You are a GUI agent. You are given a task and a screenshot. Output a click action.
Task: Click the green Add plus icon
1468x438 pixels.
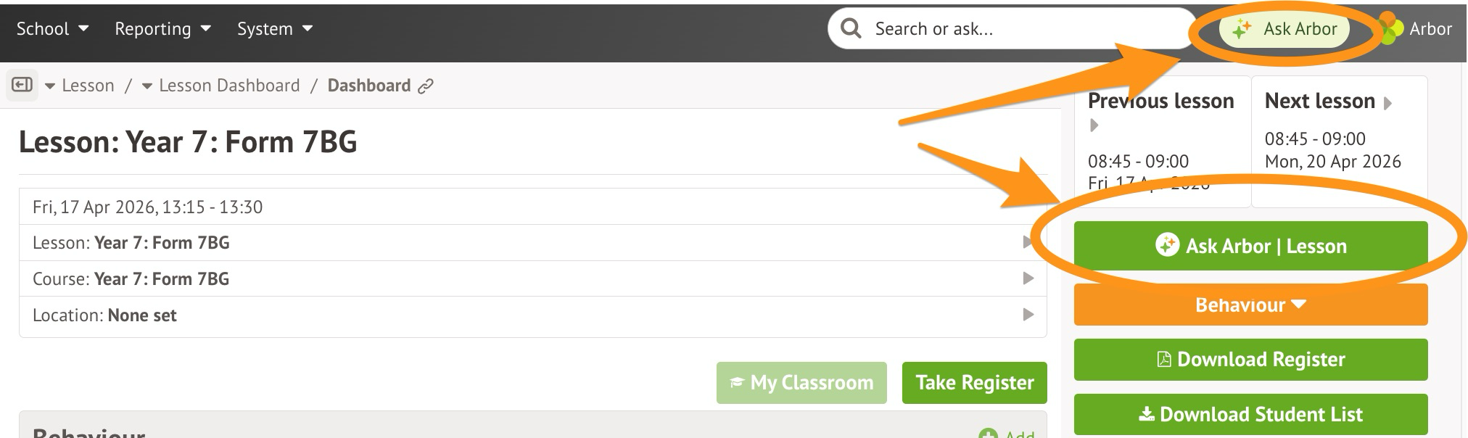tap(986, 434)
